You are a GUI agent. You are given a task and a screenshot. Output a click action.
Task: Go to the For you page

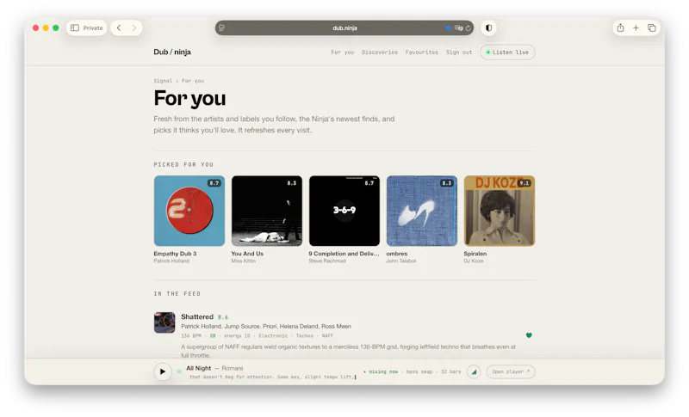point(342,52)
